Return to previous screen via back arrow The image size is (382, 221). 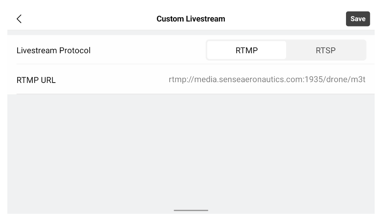point(19,19)
